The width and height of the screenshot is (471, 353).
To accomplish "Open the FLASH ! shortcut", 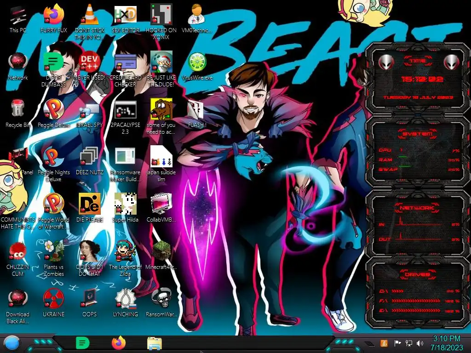I will pos(197,114).
